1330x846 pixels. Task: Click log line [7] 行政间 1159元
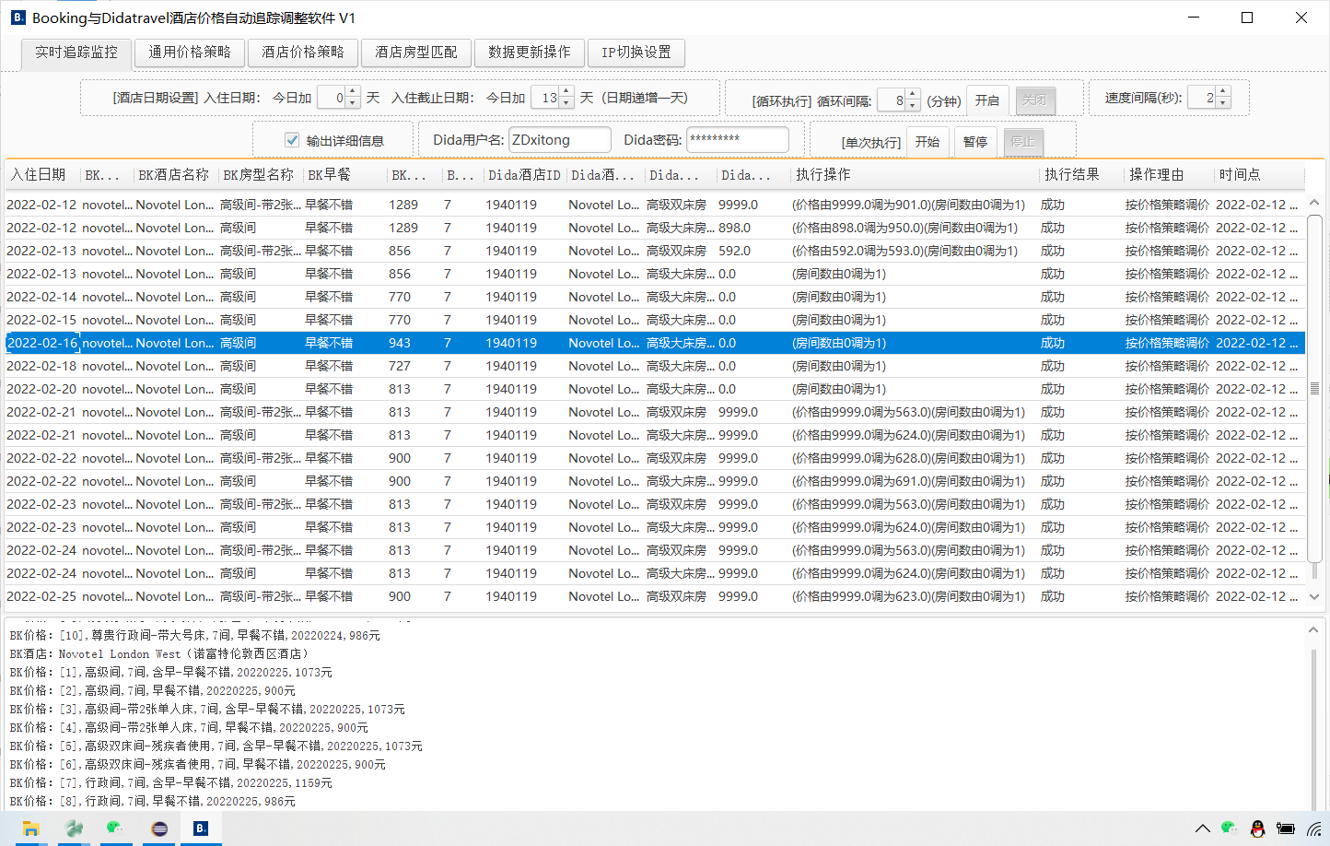170,782
